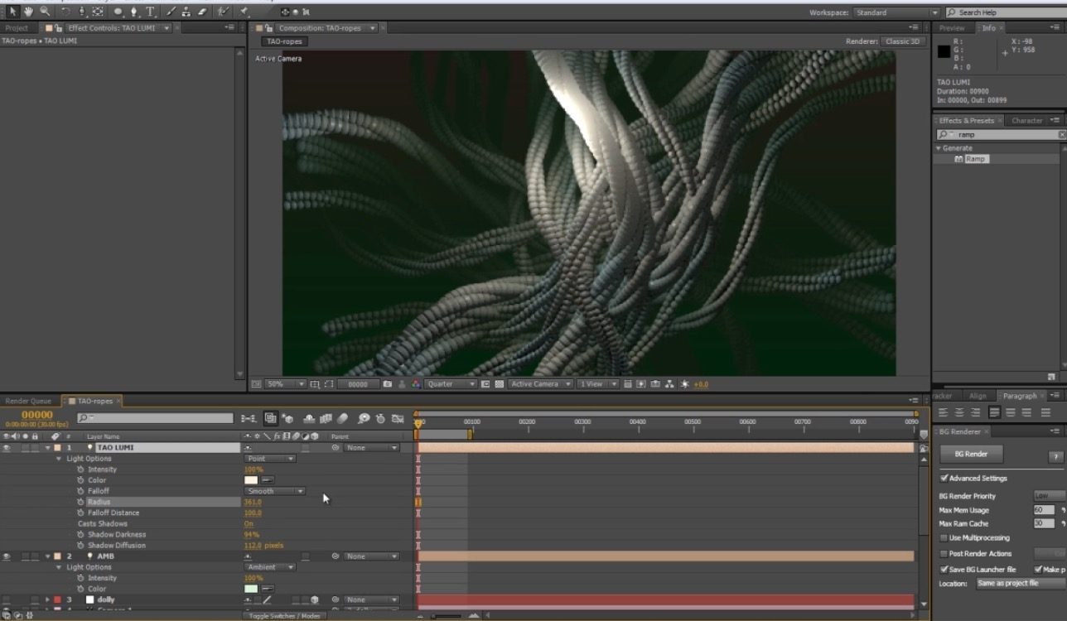Select the Selection arrow tool
The width and height of the screenshot is (1067, 621).
click(x=12, y=12)
